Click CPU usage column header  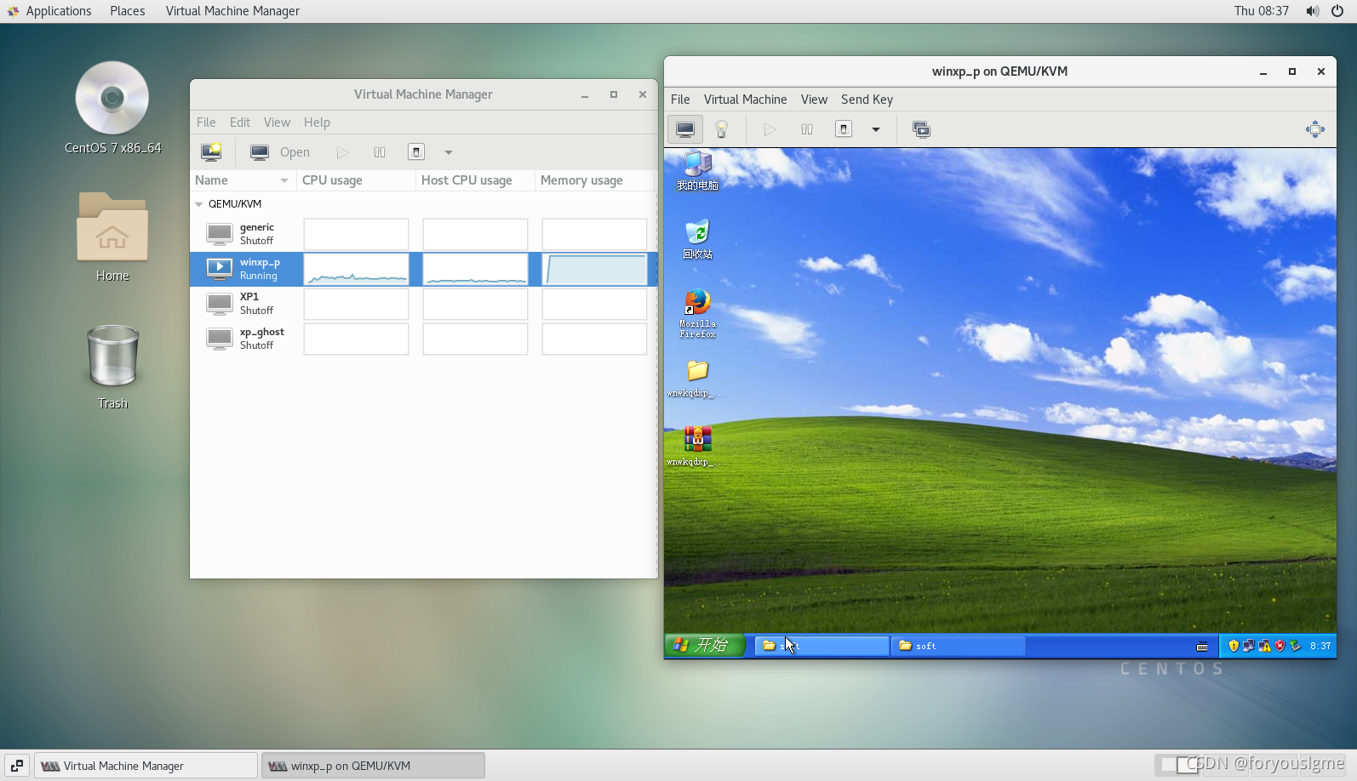coord(356,180)
